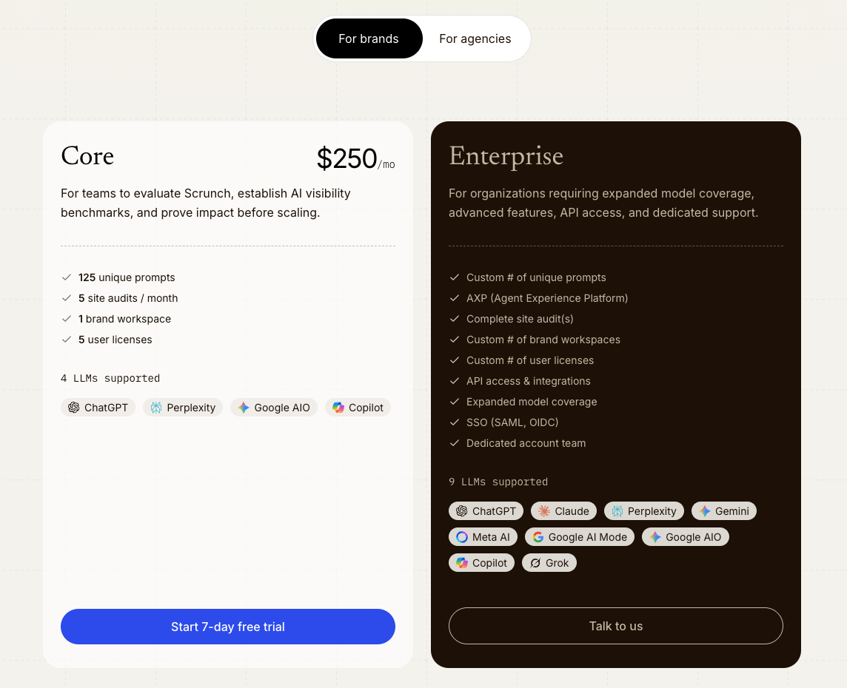This screenshot has width=847, height=688.
Task: Click the Copilot icon in Core plan
Action: pos(338,408)
